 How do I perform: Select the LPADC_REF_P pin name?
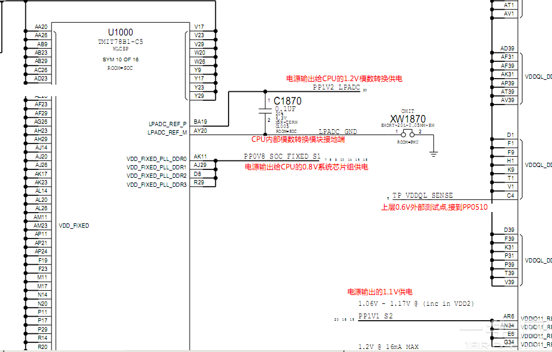tap(167, 123)
